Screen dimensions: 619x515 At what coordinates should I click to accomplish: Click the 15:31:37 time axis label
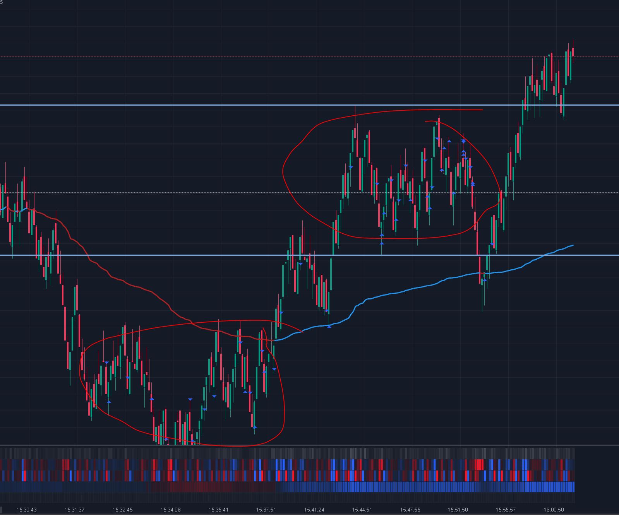(x=74, y=510)
